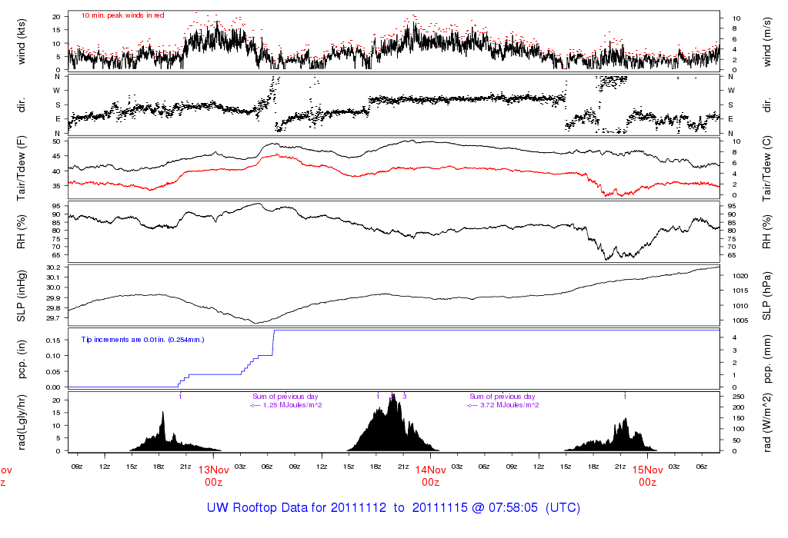Image resolution: width=788 pixels, height=538 pixels.
Task: Click the '1.25 MJoules/m^2' sum label
Action: click(292, 405)
